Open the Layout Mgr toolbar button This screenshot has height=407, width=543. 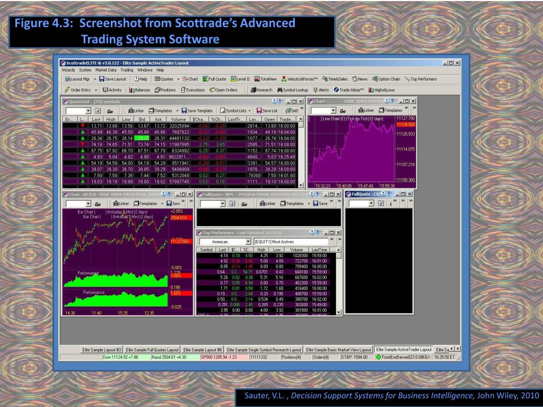tap(77, 79)
